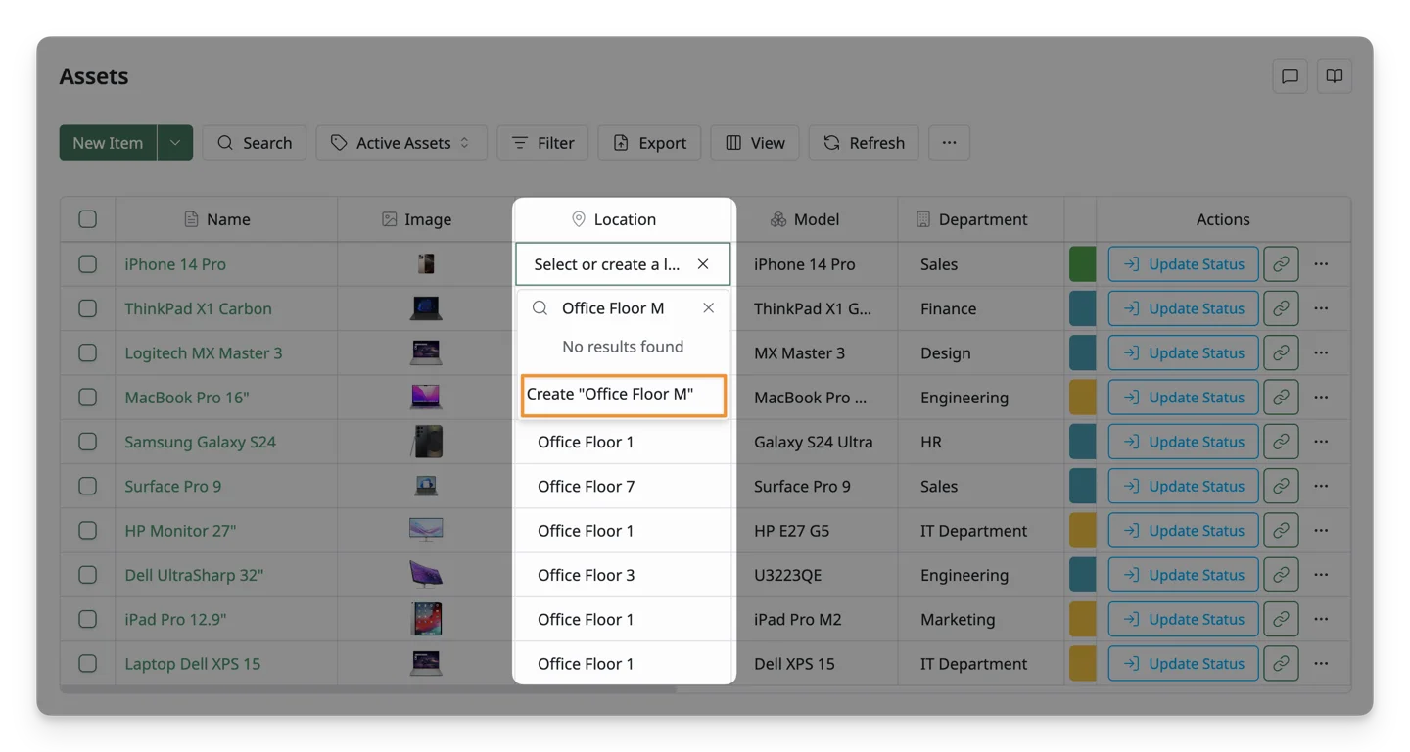The height and width of the screenshot is (752, 1410).
Task: Check the ThinkPad X1 Carbon row checkbox
Action: click(x=88, y=308)
